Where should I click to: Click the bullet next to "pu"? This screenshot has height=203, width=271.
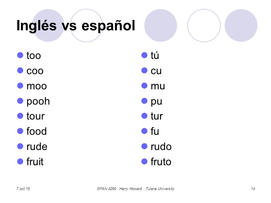[144, 101]
